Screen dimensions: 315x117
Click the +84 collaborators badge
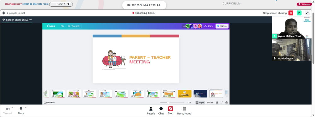(x=184, y=26)
